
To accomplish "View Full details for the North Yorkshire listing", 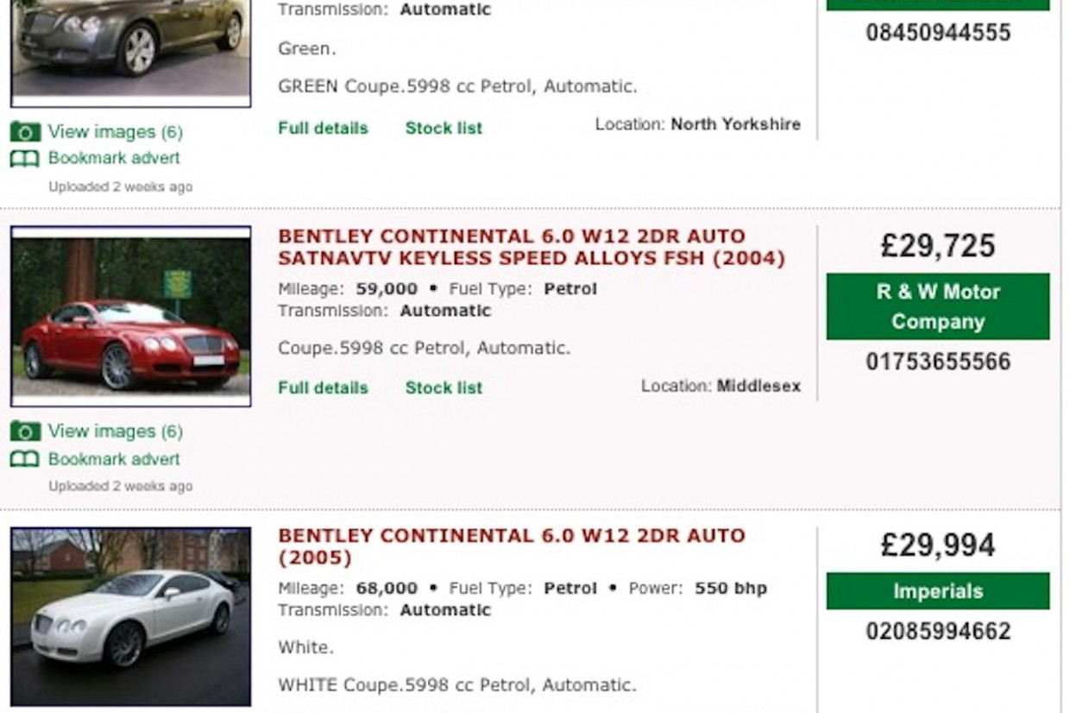I will [323, 128].
